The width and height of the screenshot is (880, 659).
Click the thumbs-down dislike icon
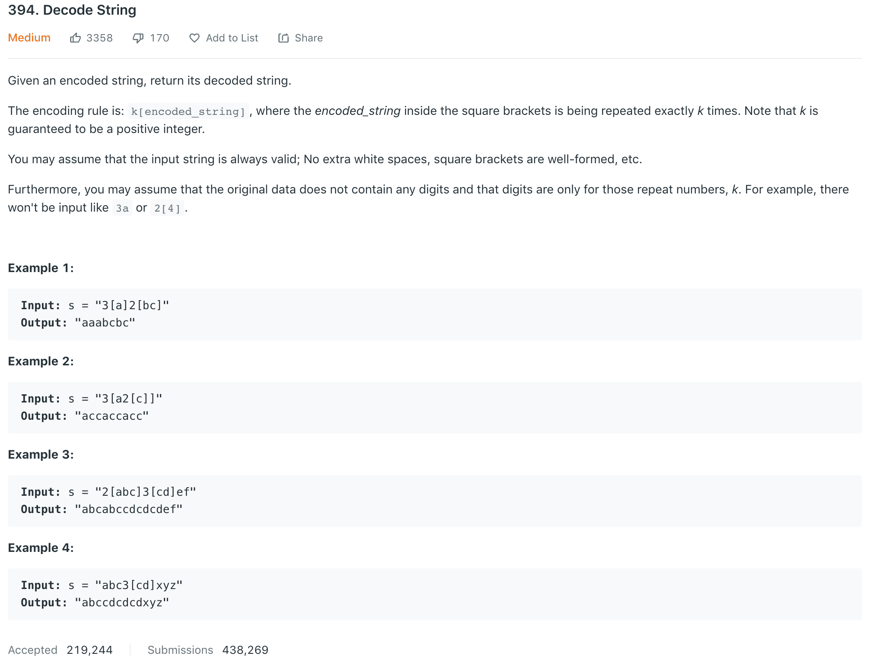[x=138, y=38]
